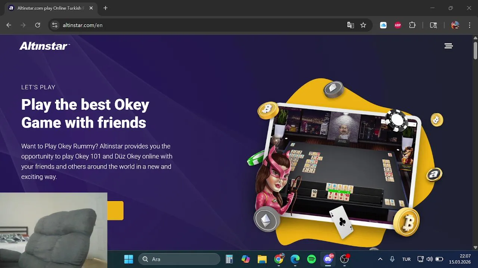Bookmark this page with the star
The width and height of the screenshot is (478, 268).
[x=363, y=25]
